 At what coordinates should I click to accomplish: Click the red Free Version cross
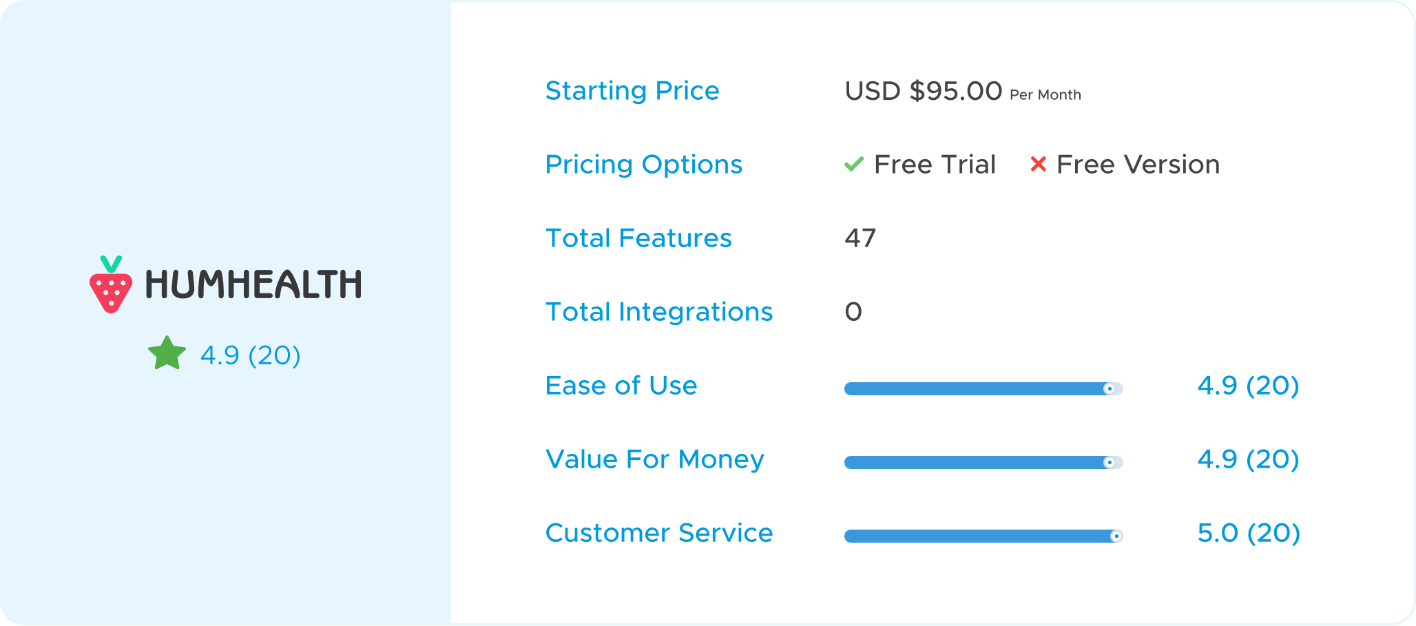click(1039, 164)
